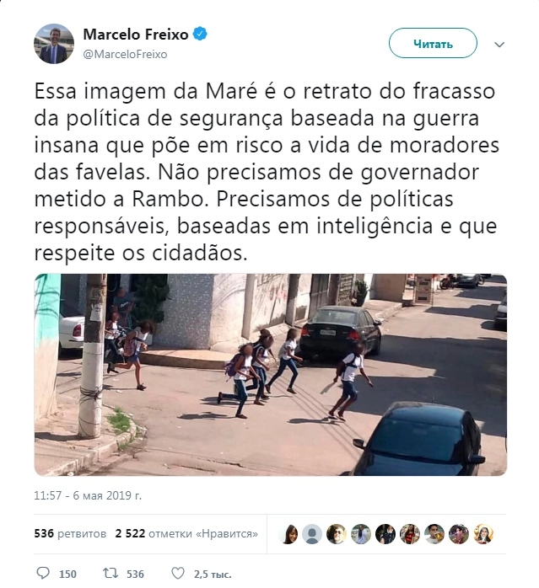Click the gray default user avatar
This screenshot has width=539, height=588.
pos(312,533)
